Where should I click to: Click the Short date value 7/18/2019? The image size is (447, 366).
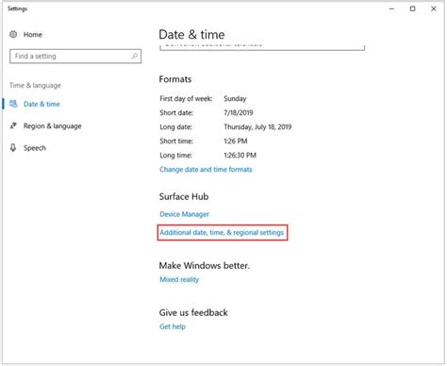[239, 112]
